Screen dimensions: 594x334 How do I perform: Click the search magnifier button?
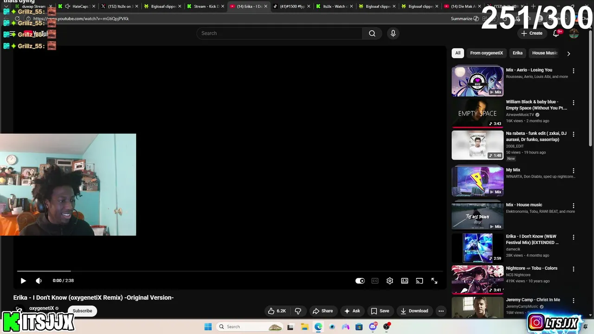click(x=372, y=33)
